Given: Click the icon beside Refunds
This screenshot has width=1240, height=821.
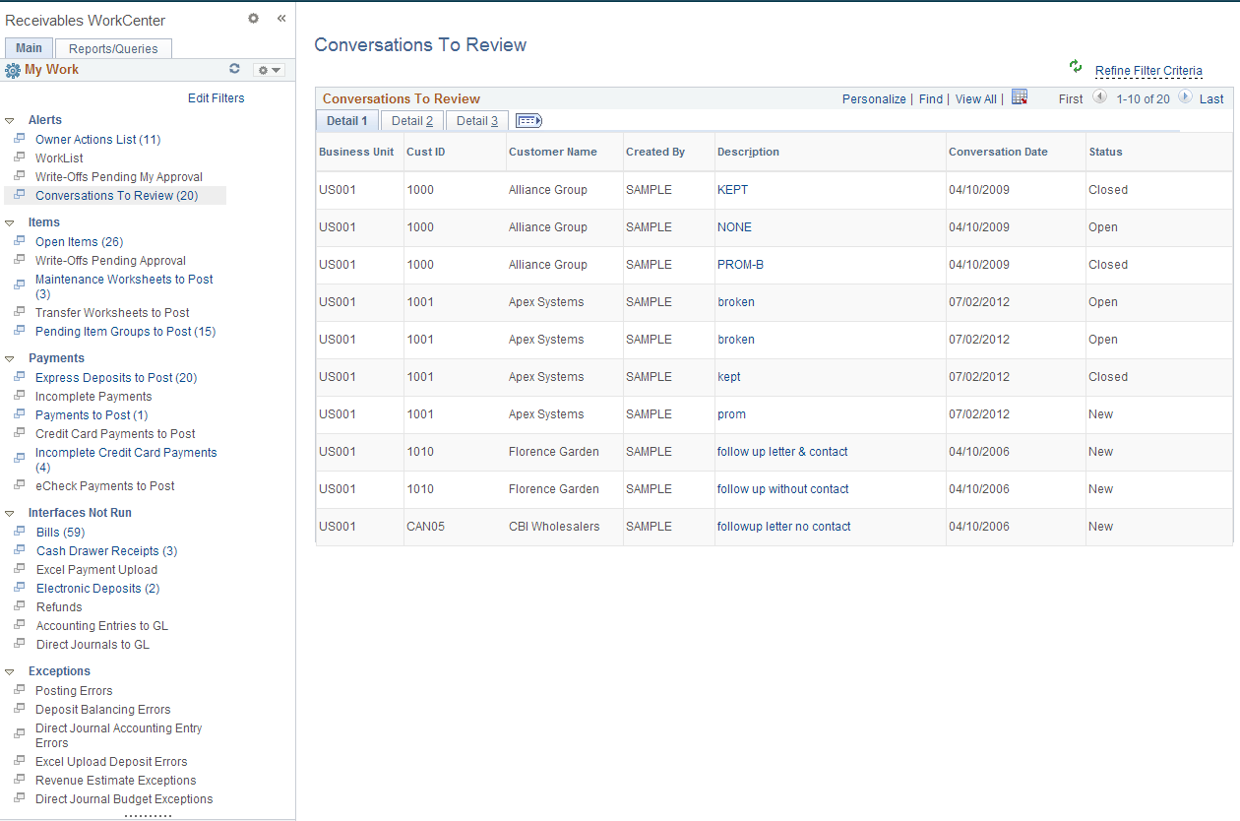Looking at the screenshot, I should coord(19,606).
